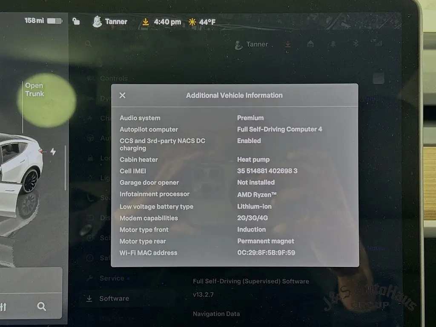This screenshot has width=436, height=327.
Task: Tap the dimmed Bluetooth icon
Action: click(x=356, y=43)
